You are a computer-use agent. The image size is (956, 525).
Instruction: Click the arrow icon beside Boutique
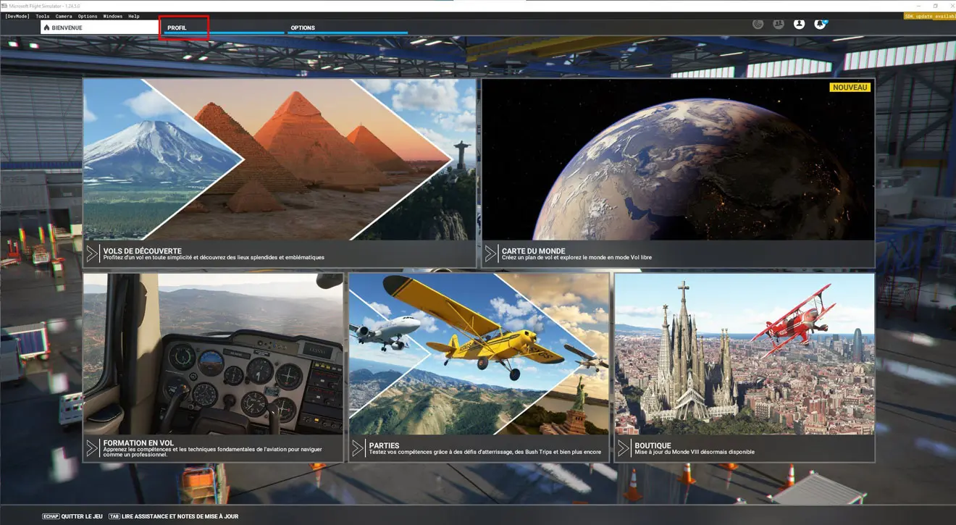623,448
